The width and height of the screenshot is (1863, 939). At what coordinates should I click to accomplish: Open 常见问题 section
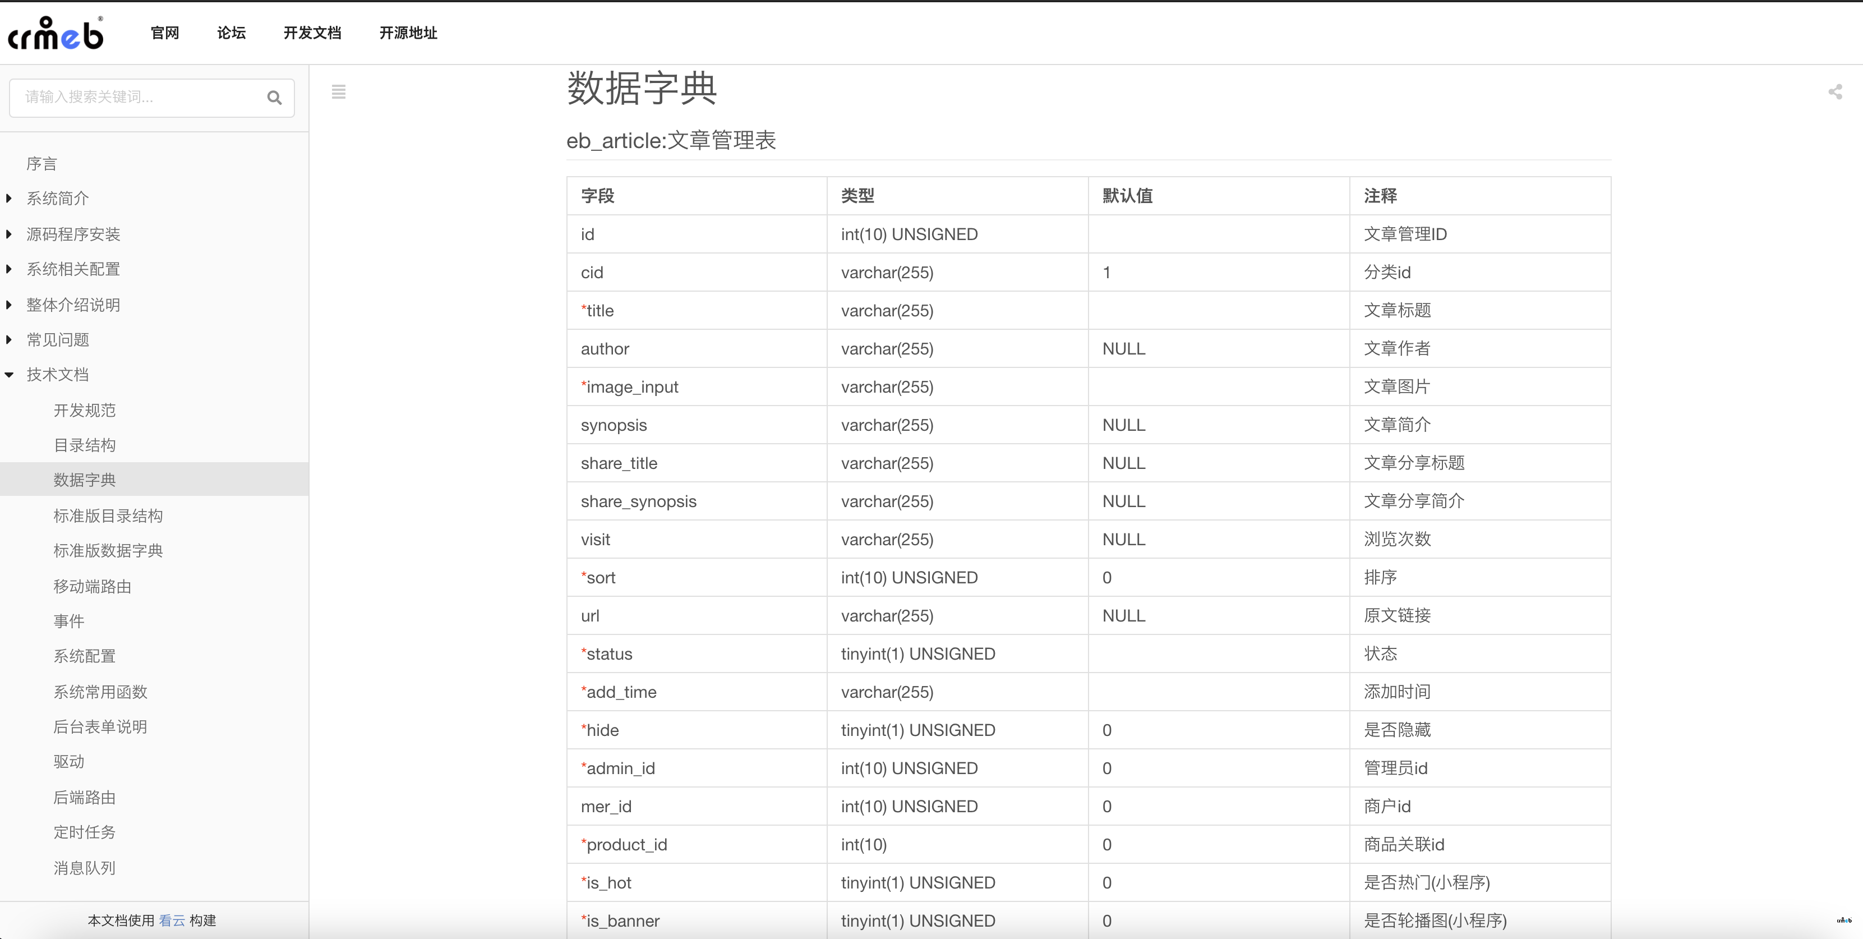(x=58, y=339)
